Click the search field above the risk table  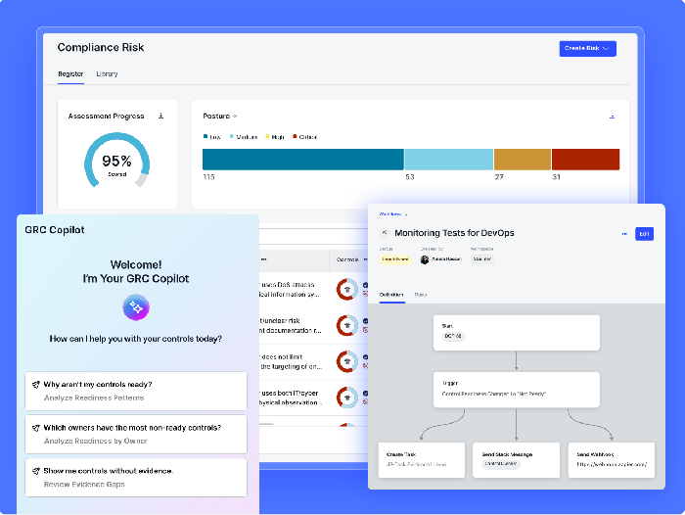tap(313, 237)
